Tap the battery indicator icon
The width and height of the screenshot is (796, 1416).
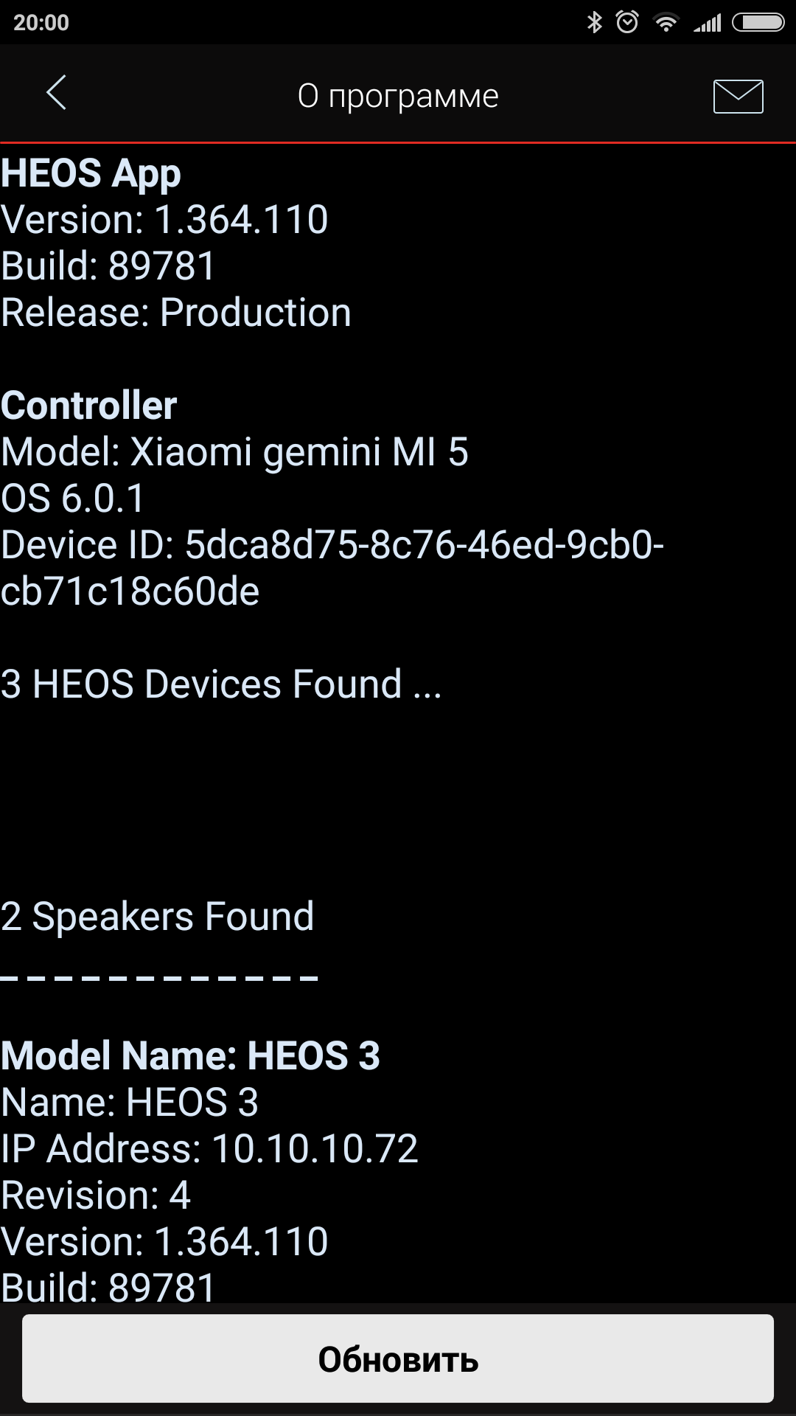tap(758, 23)
